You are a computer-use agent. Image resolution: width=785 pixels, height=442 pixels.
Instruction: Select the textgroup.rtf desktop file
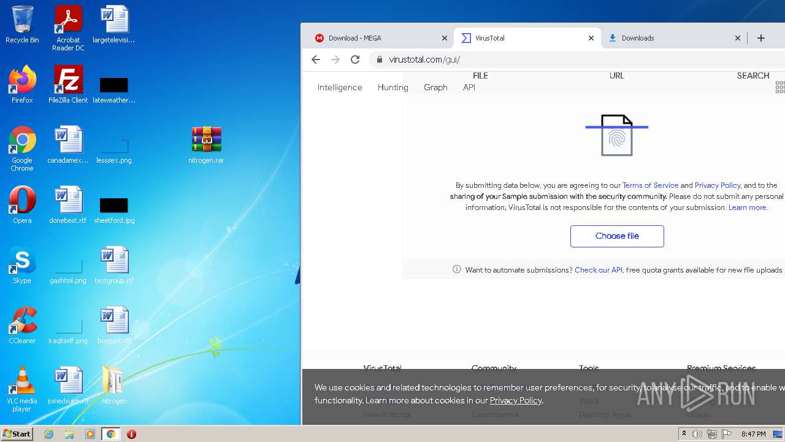(x=114, y=265)
